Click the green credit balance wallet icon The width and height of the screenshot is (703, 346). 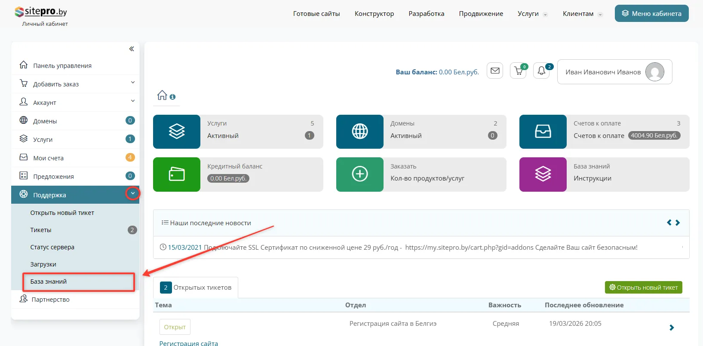(177, 174)
